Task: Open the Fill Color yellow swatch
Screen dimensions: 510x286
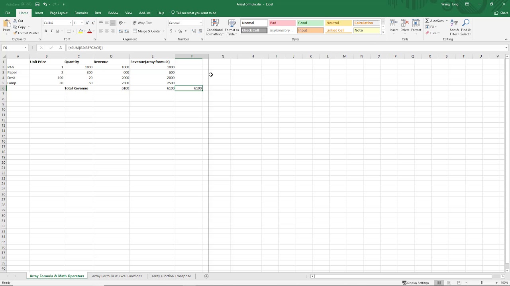Action: pyautogui.click(x=81, y=31)
